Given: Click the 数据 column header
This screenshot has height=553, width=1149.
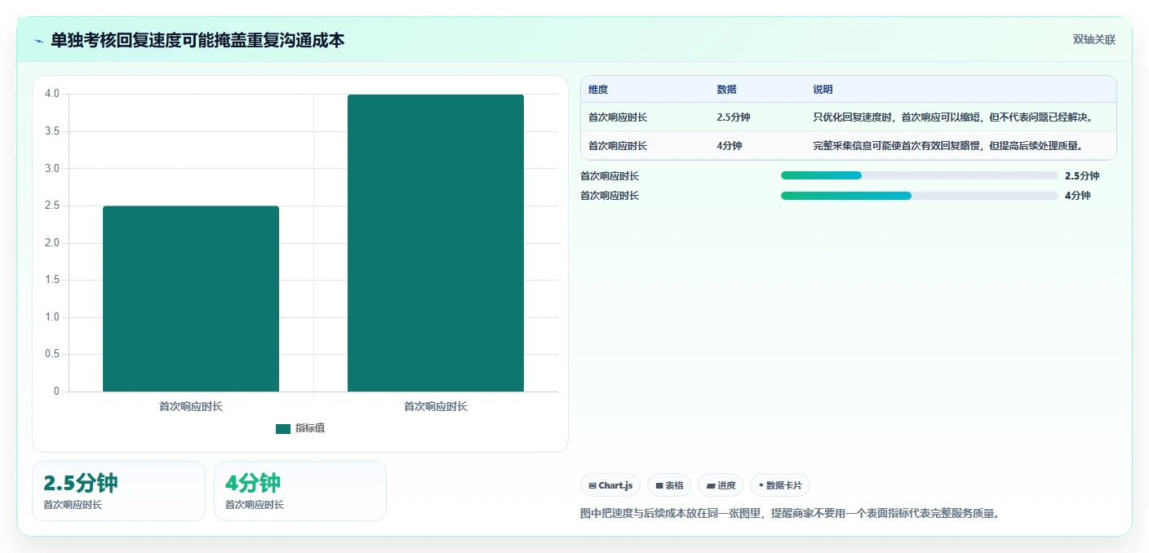Looking at the screenshot, I should click(726, 90).
